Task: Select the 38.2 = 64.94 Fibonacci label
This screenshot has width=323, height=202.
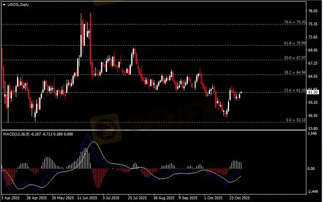Action: pos(295,72)
